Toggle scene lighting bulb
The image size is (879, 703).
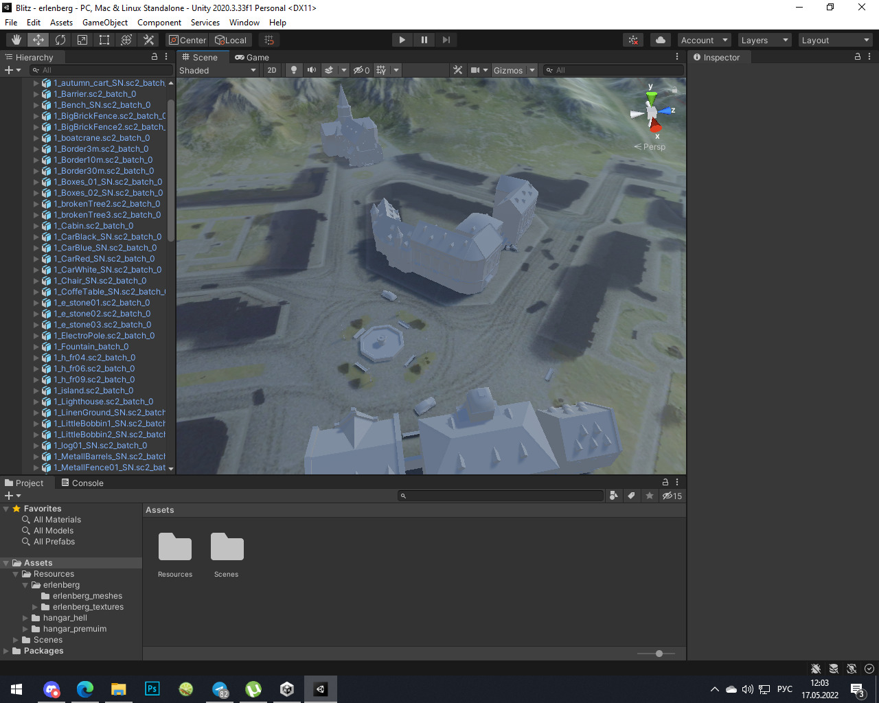(294, 70)
